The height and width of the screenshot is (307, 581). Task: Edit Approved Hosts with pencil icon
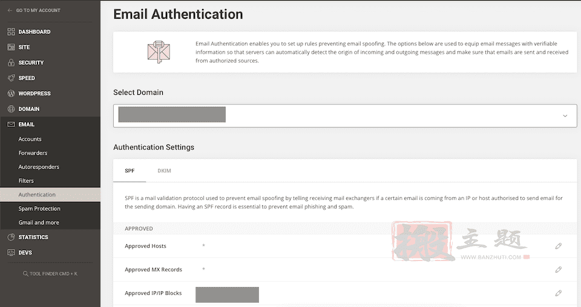click(559, 246)
